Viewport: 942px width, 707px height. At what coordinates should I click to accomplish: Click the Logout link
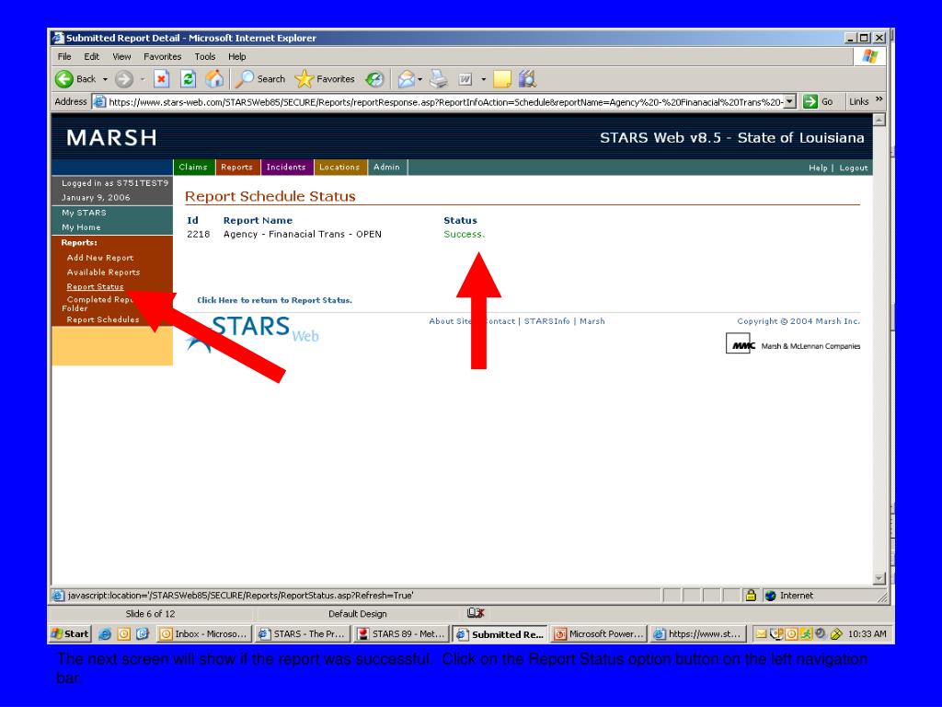tap(853, 168)
